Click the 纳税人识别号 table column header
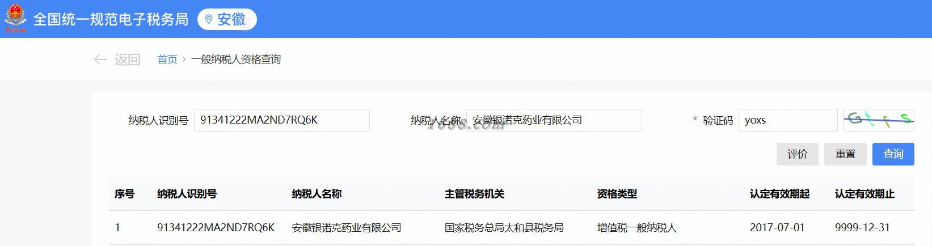This screenshot has width=932, height=246. (x=187, y=194)
